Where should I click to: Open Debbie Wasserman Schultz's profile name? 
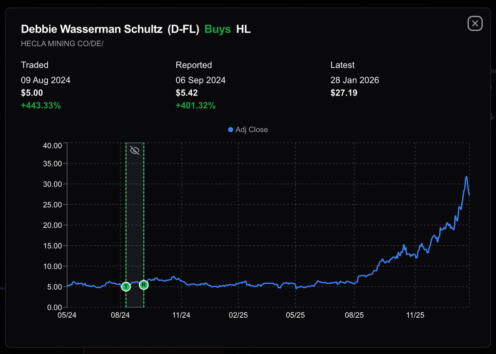[x=92, y=29]
